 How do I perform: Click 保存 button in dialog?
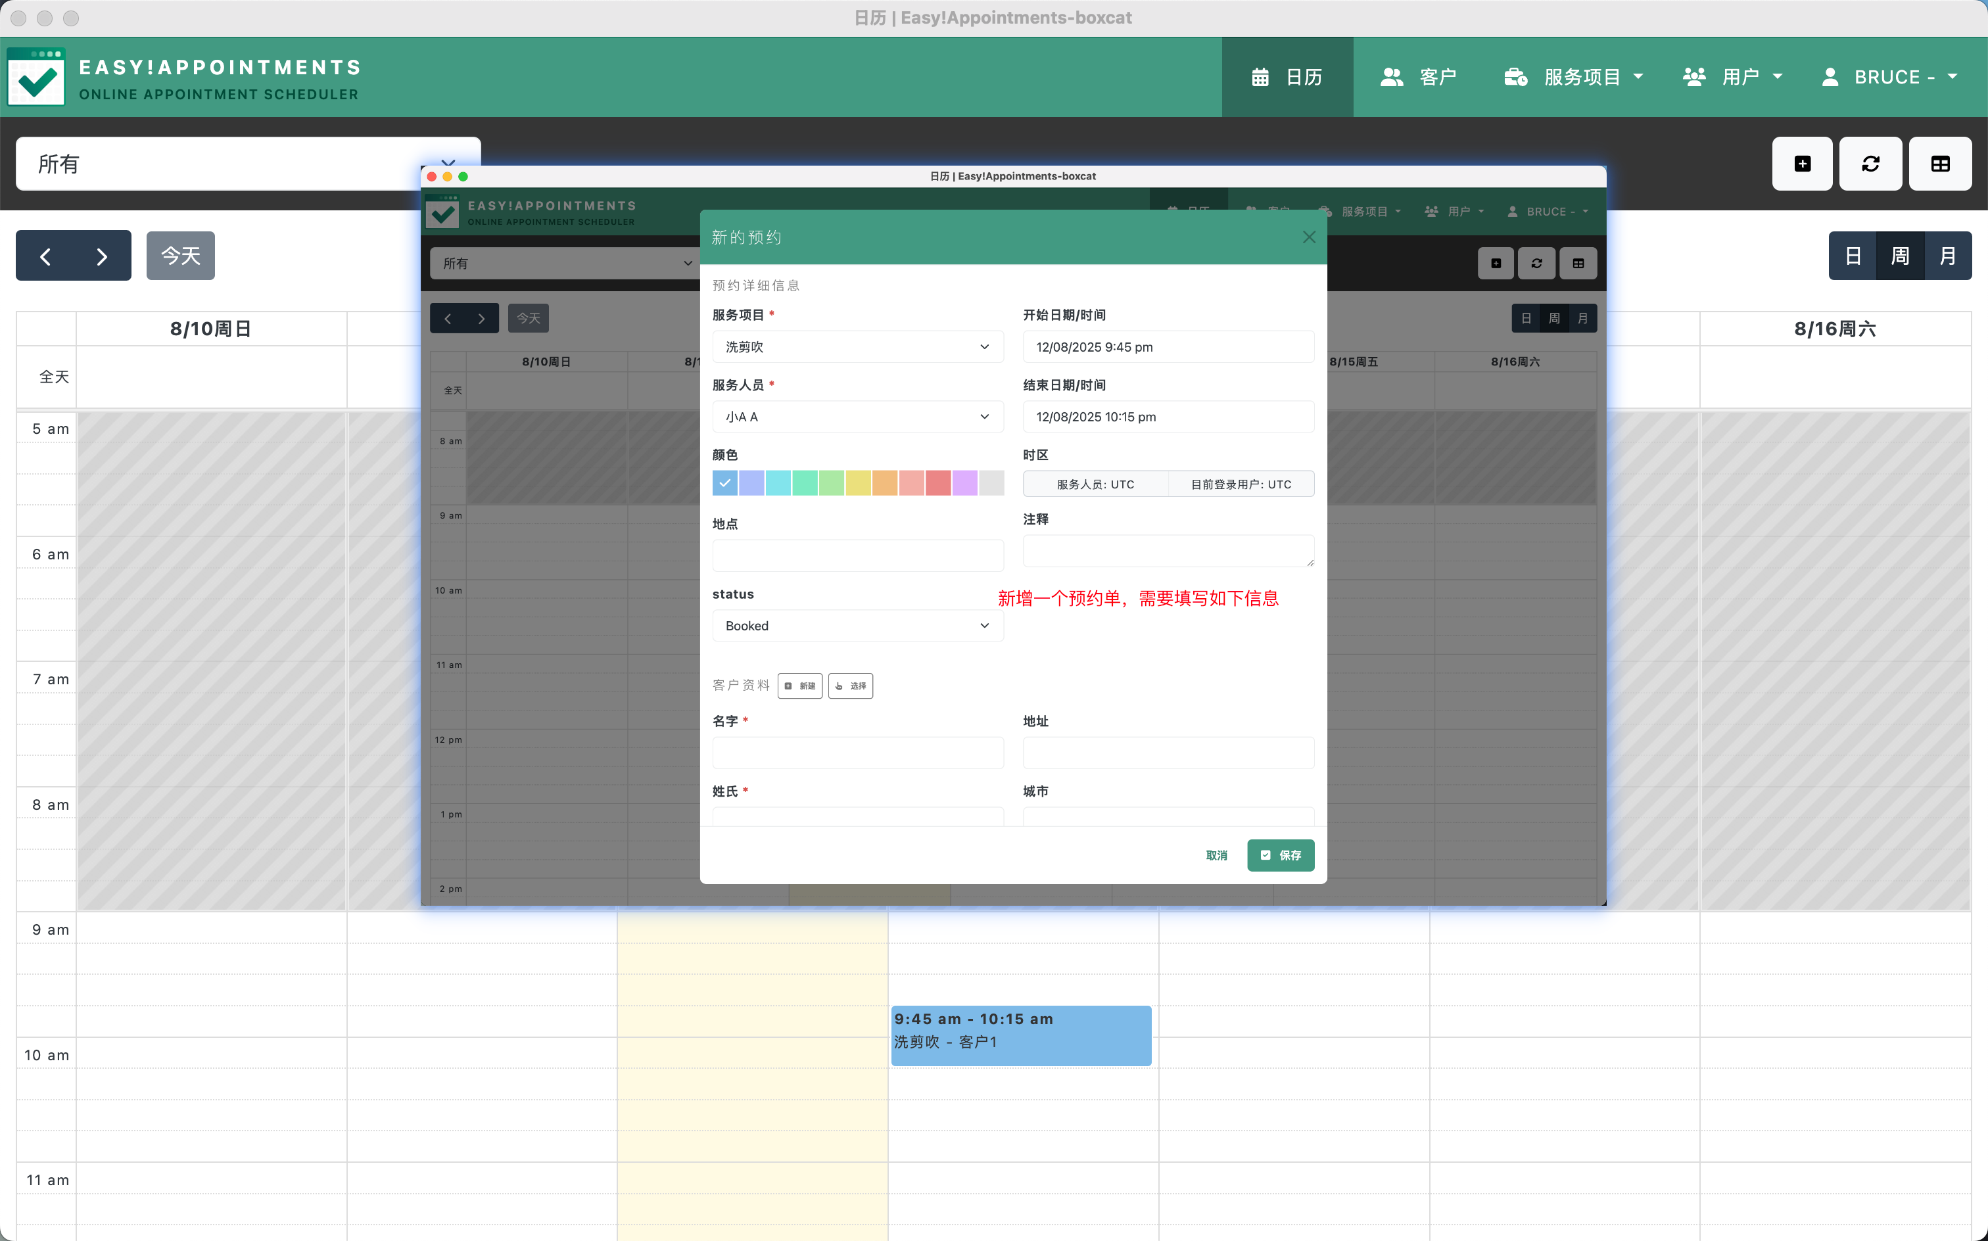[1281, 855]
